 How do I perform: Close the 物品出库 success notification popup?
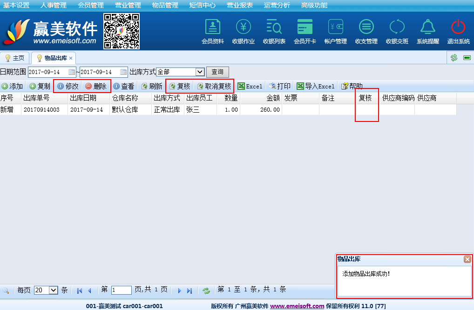(467, 259)
